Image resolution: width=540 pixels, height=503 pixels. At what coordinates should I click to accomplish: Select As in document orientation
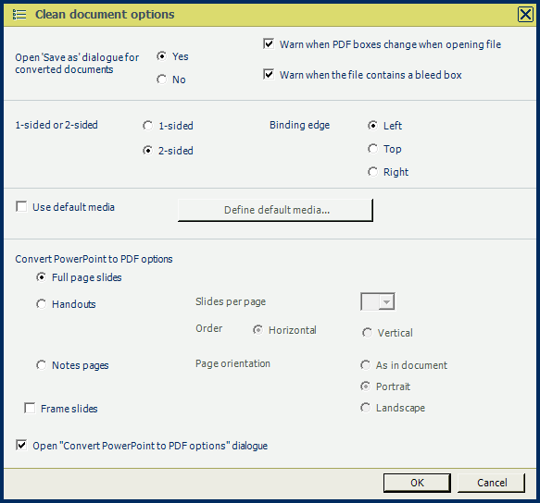(365, 365)
